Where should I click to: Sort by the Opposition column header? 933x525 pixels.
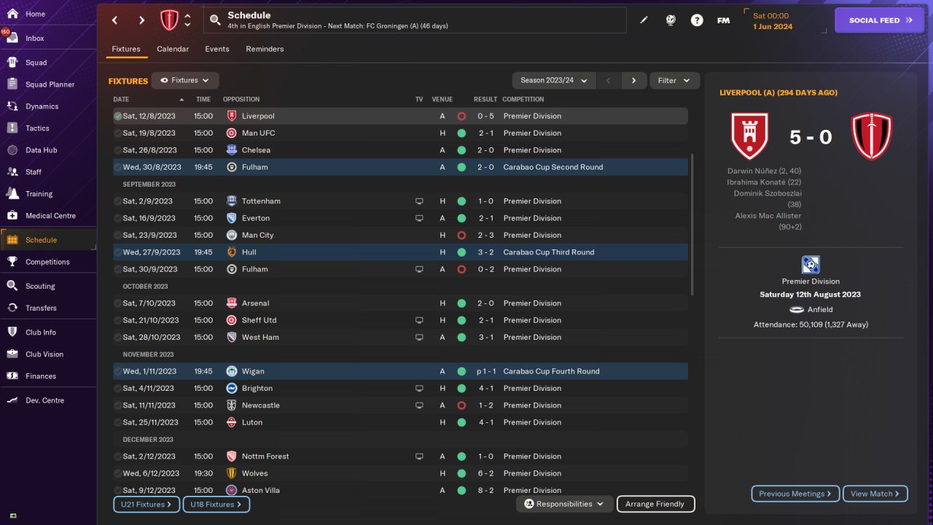[241, 99]
